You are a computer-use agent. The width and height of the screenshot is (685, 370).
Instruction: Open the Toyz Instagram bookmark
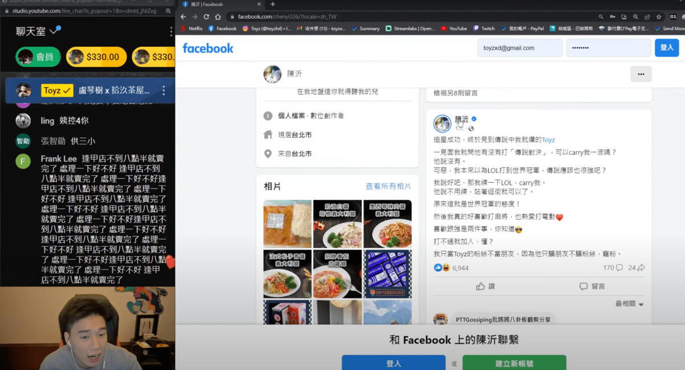coord(267,29)
